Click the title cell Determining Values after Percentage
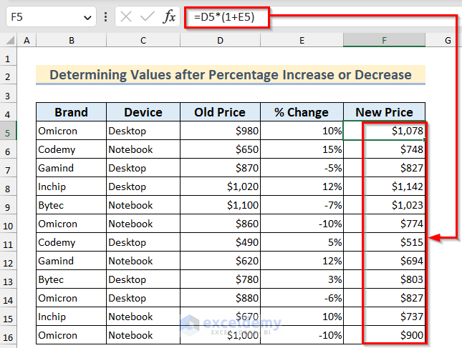 [231, 74]
